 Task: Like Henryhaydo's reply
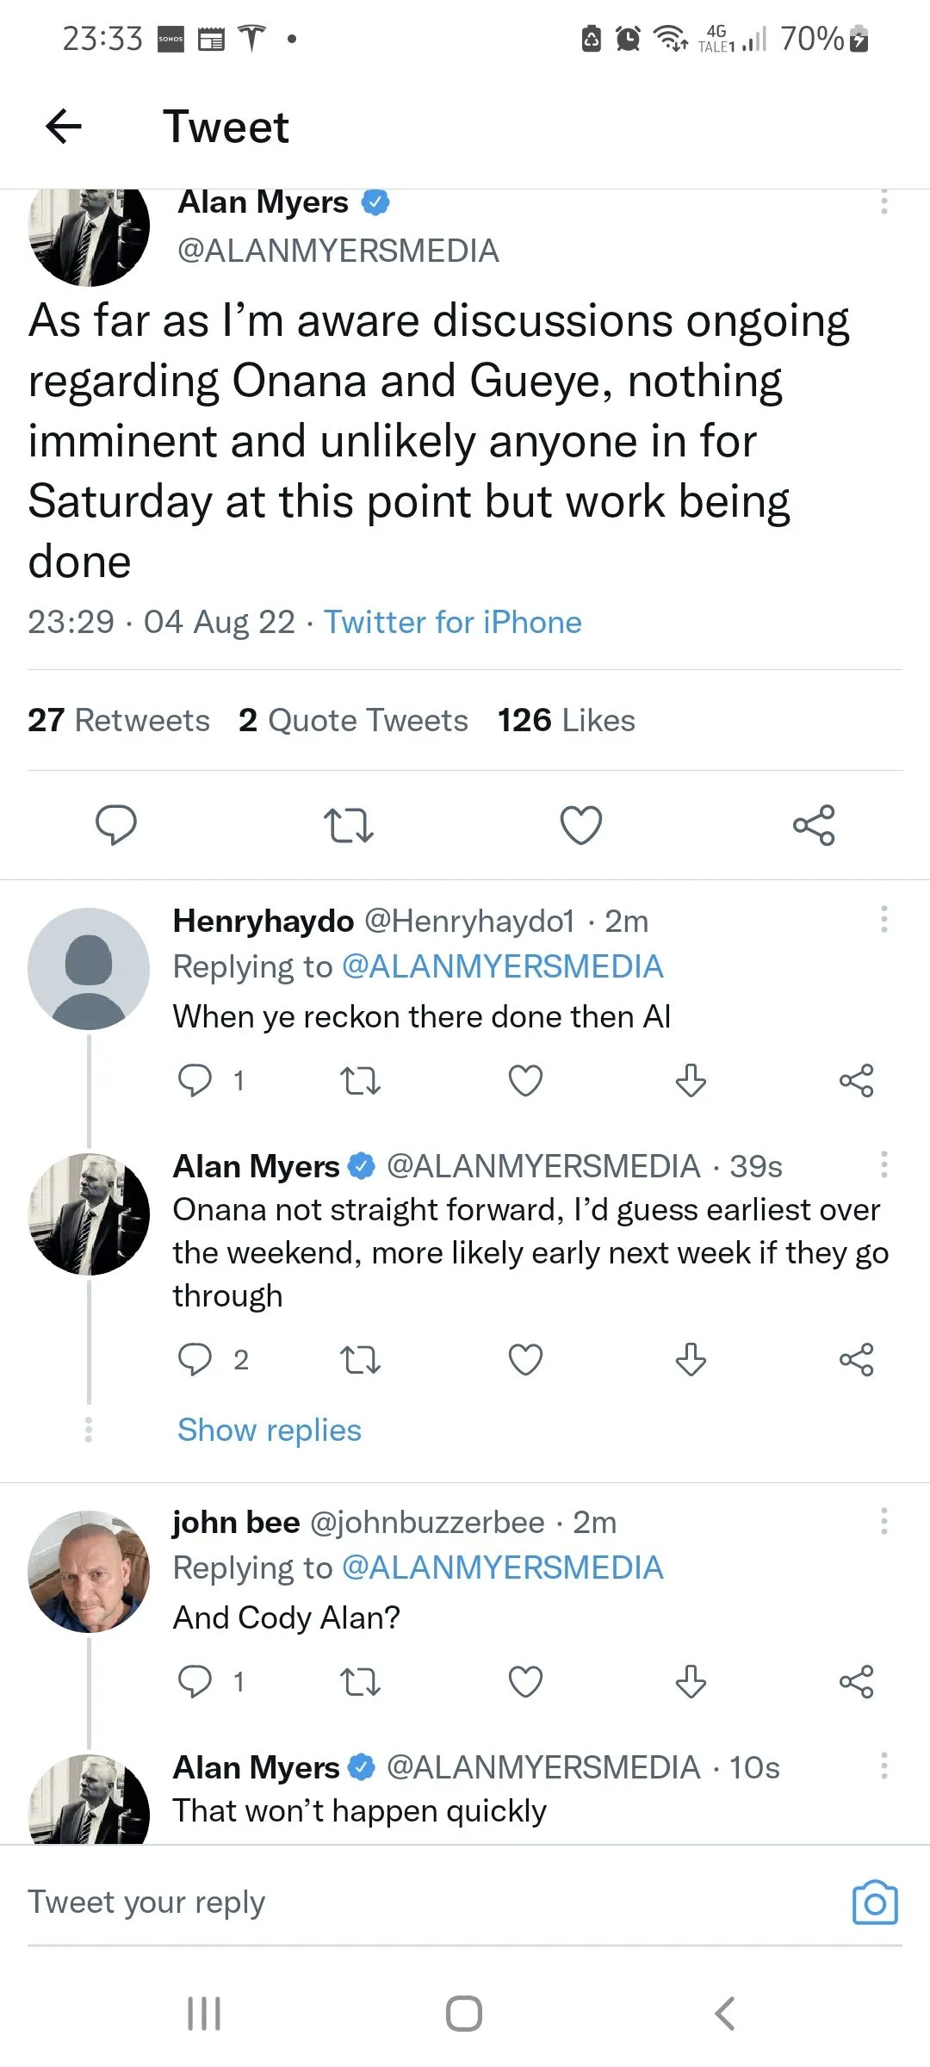pyautogui.click(x=525, y=1080)
